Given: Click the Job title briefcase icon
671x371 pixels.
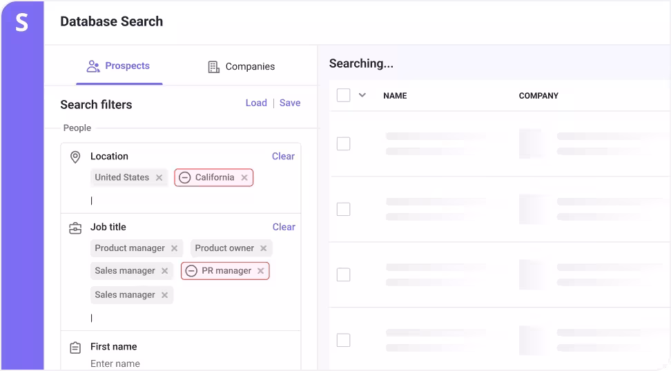Looking at the screenshot, I should [x=75, y=228].
